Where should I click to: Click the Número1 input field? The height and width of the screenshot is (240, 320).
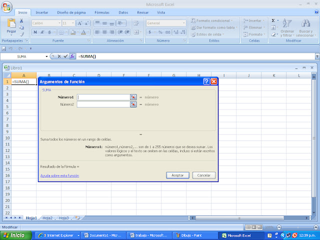tap(103, 97)
